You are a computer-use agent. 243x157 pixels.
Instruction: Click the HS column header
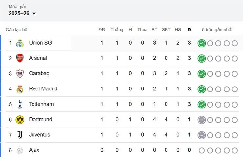click(x=178, y=30)
